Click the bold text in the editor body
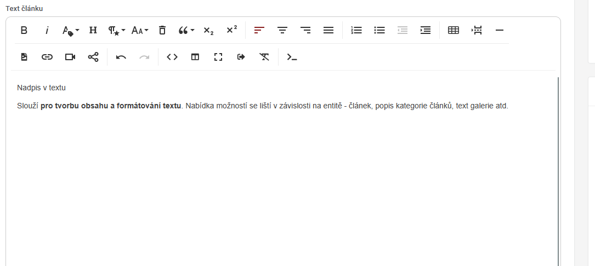Screen dimensions: 595x266 [x=110, y=106]
